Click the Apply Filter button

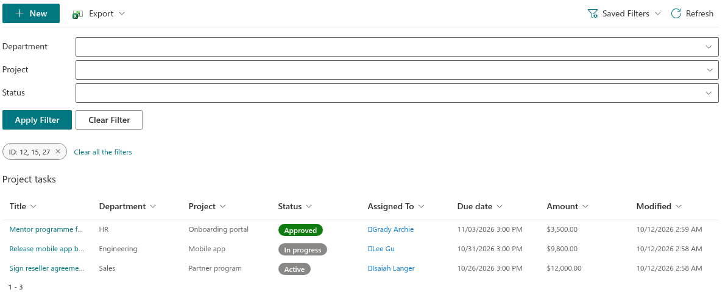[x=37, y=120]
